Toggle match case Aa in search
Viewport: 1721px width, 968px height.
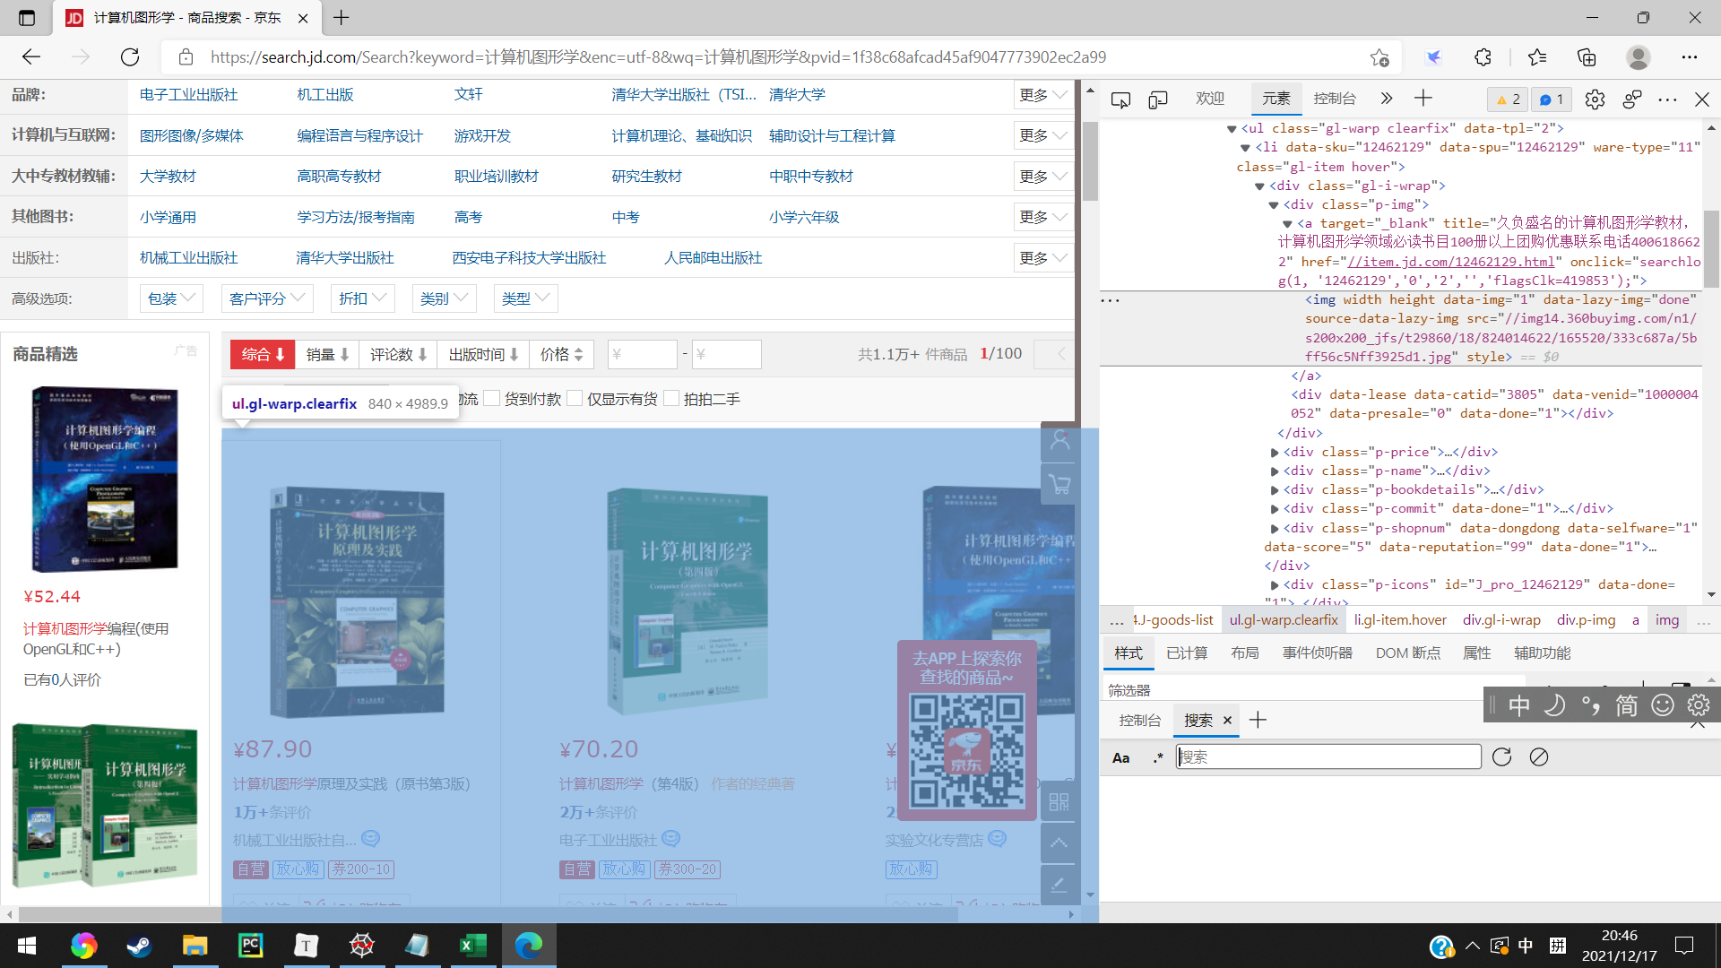tap(1120, 758)
